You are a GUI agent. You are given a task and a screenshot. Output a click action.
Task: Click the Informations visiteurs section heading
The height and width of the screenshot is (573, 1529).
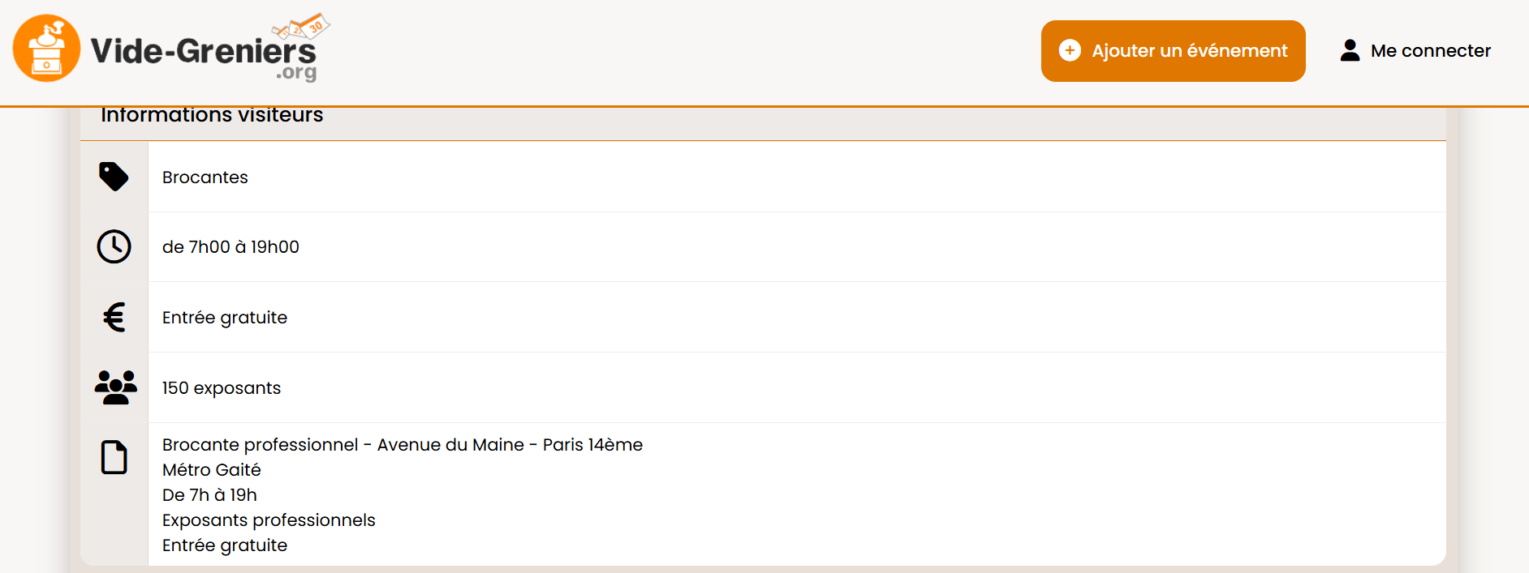(x=212, y=116)
